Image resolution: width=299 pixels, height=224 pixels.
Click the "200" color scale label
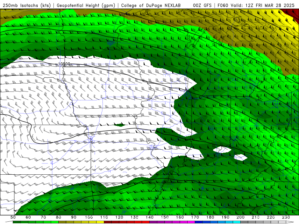240,217
